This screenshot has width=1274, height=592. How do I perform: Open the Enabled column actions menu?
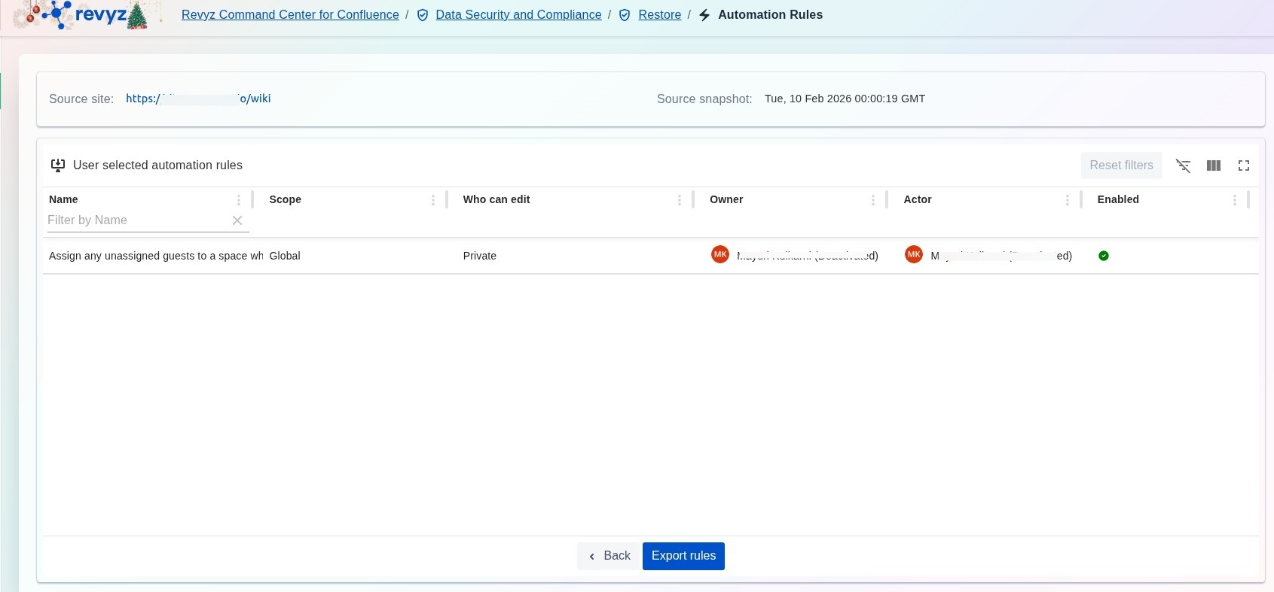[x=1234, y=200]
